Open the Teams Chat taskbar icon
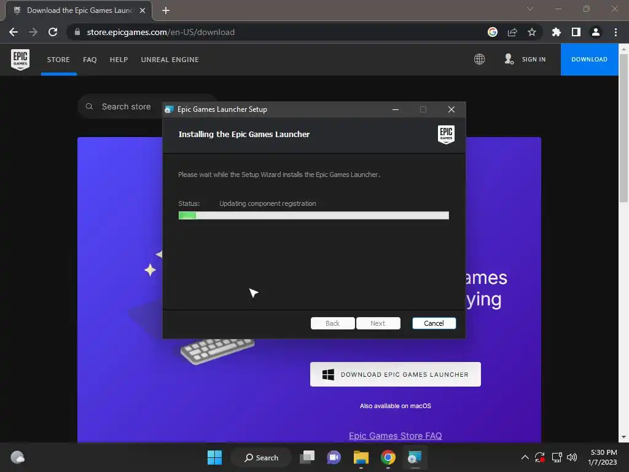The width and height of the screenshot is (629, 472). (334, 457)
